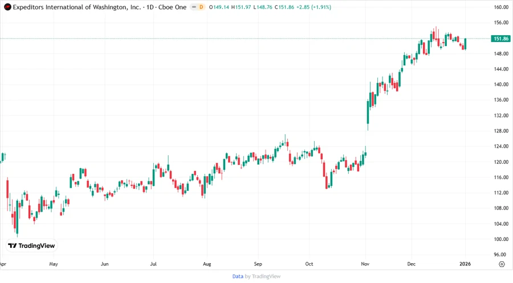This screenshot has width=513, height=283.
Task: Click the Jun label on time axis
Action: click(104, 264)
